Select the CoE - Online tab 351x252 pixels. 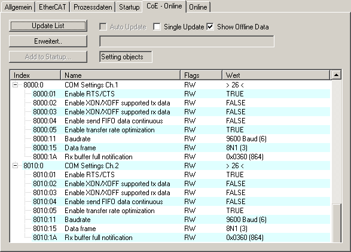164,6
